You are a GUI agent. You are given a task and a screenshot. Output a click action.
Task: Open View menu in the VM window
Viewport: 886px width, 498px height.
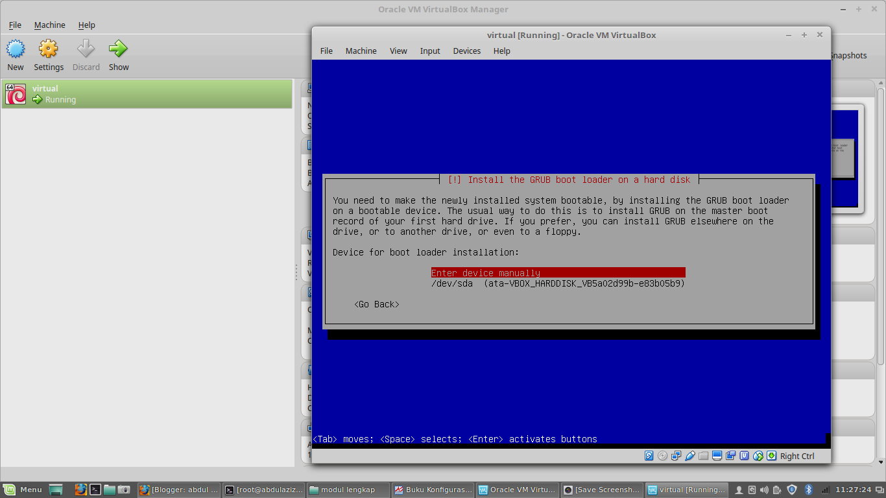tap(398, 51)
